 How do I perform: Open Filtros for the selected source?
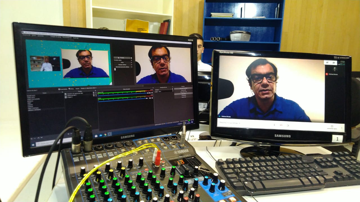(71, 89)
